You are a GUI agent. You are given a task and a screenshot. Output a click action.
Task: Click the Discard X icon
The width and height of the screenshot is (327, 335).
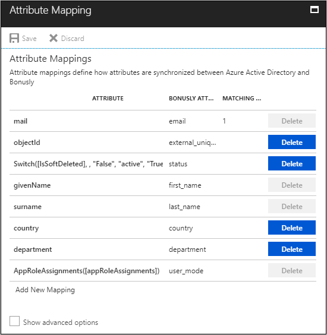coord(54,38)
